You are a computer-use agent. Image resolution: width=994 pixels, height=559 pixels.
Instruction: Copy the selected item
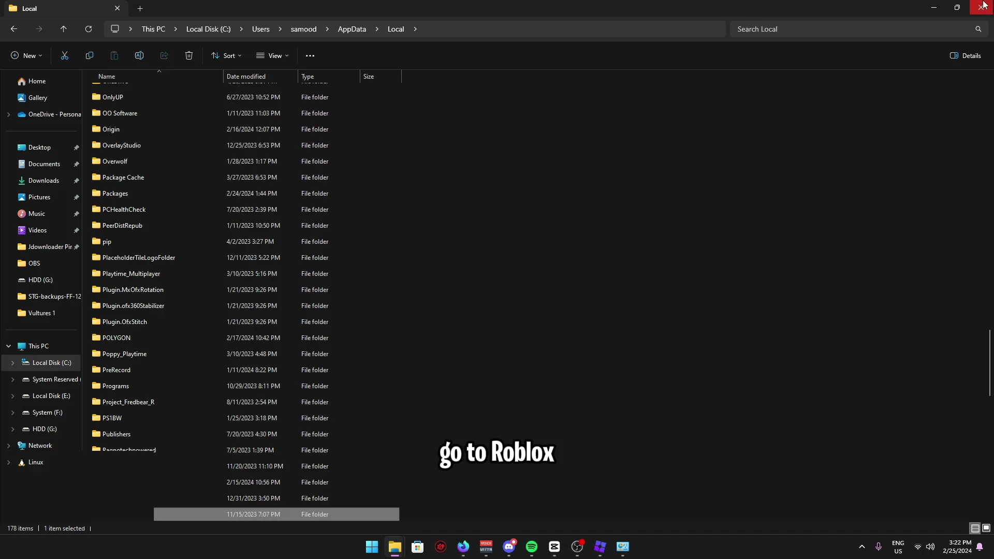click(89, 55)
